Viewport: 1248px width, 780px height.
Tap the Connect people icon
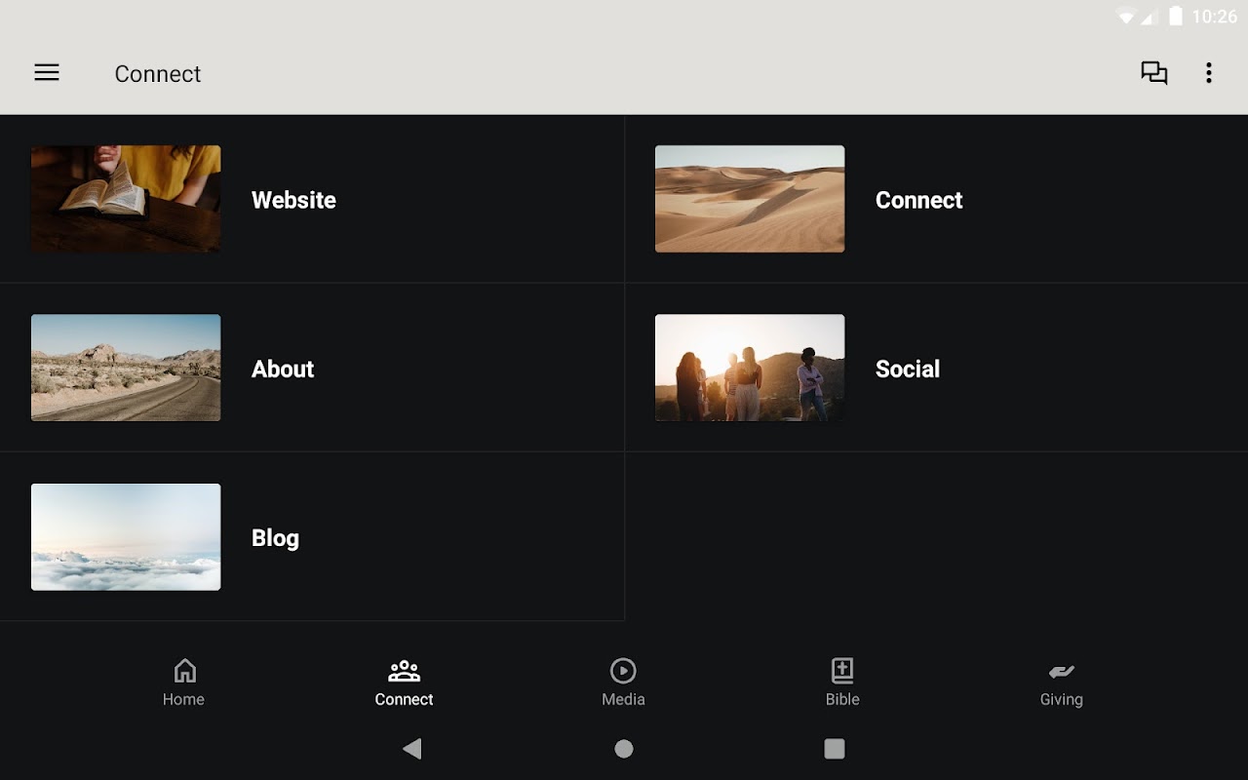(x=404, y=671)
